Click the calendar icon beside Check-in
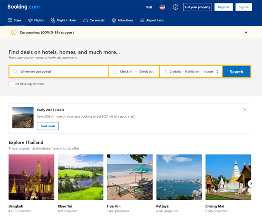This screenshot has height=216, width=262. (x=115, y=71)
